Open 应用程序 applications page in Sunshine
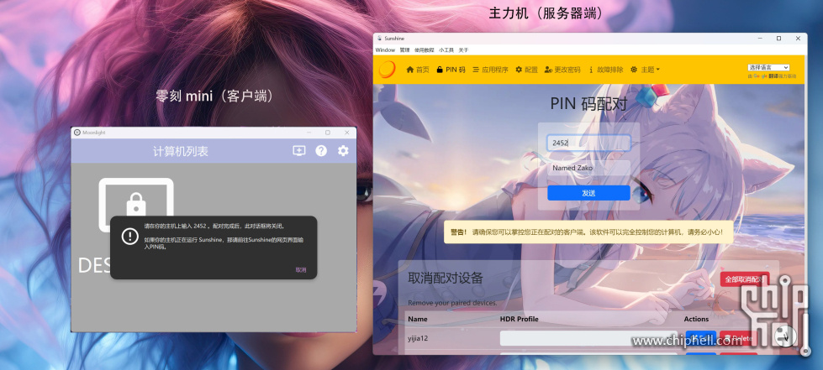The width and height of the screenshot is (823, 370). coord(490,70)
